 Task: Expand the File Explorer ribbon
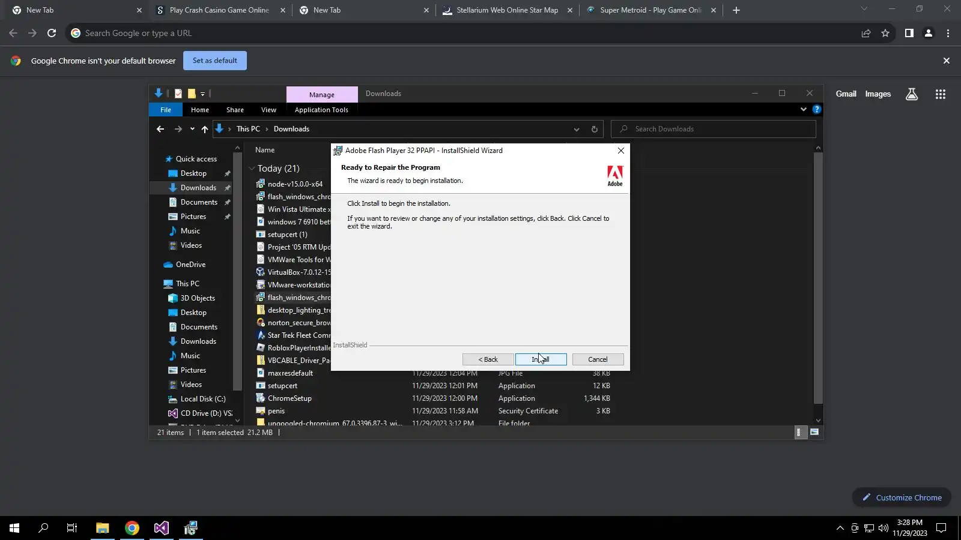[804, 109]
